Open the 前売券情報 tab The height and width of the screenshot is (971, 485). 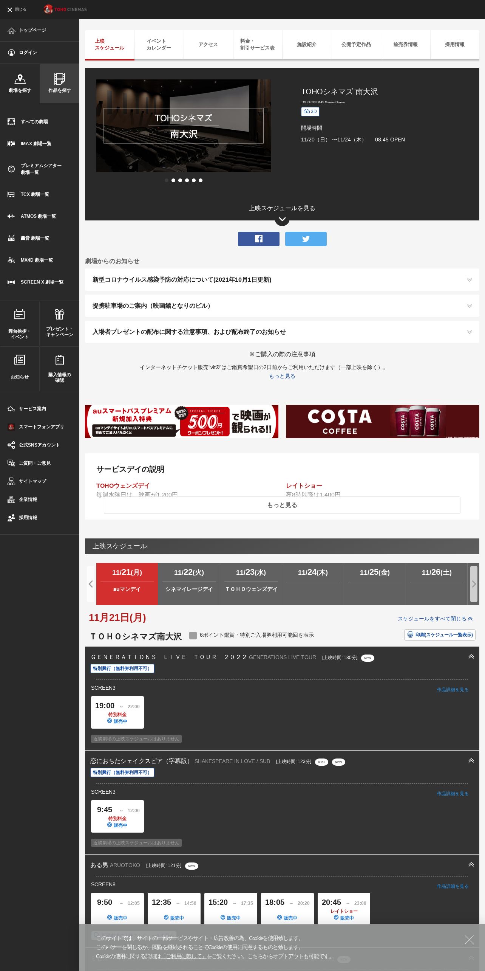point(405,45)
